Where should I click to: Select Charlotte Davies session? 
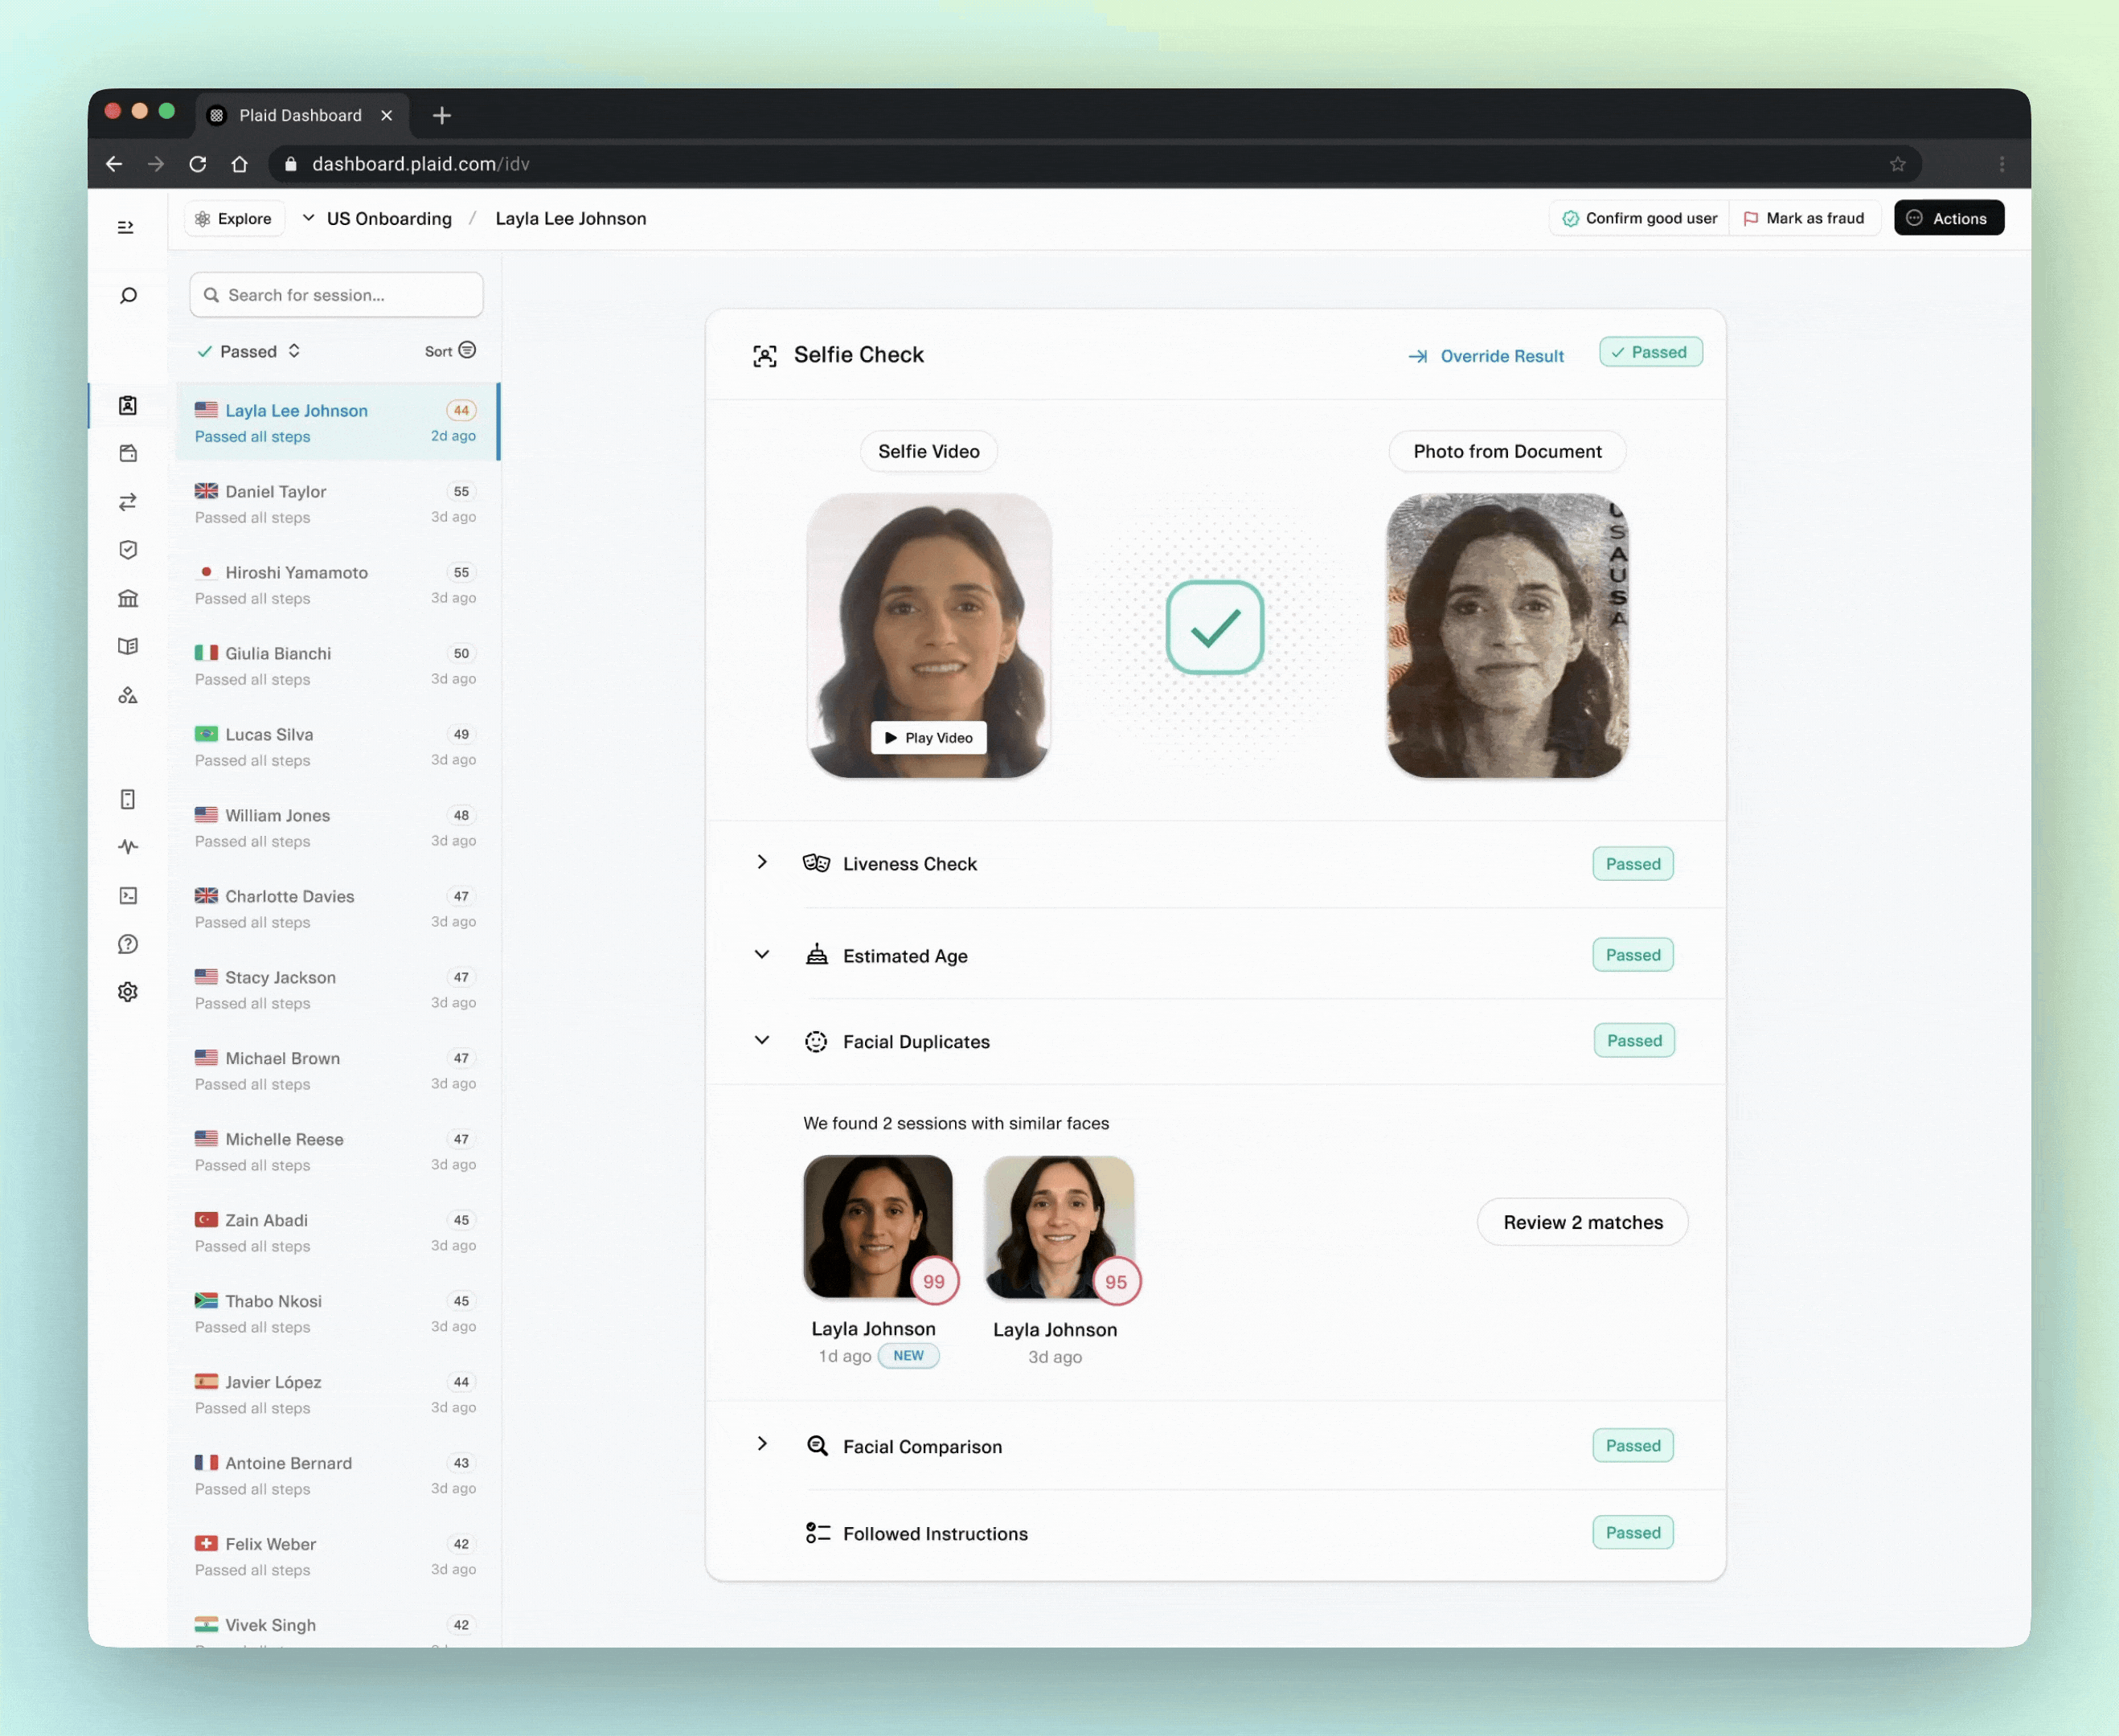click(x=337, y=908)
